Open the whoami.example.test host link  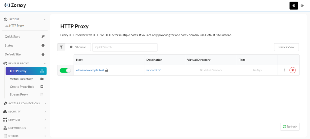click(x=90, y=70)
